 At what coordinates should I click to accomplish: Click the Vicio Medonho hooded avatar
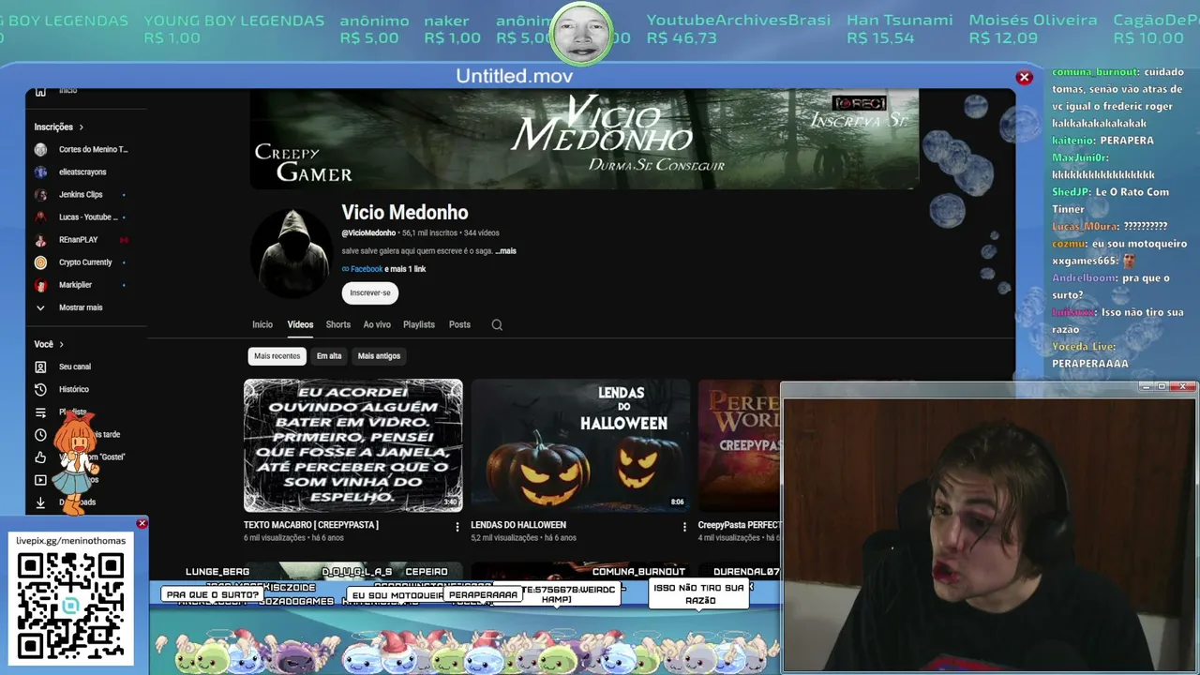(x=292, y=253)
